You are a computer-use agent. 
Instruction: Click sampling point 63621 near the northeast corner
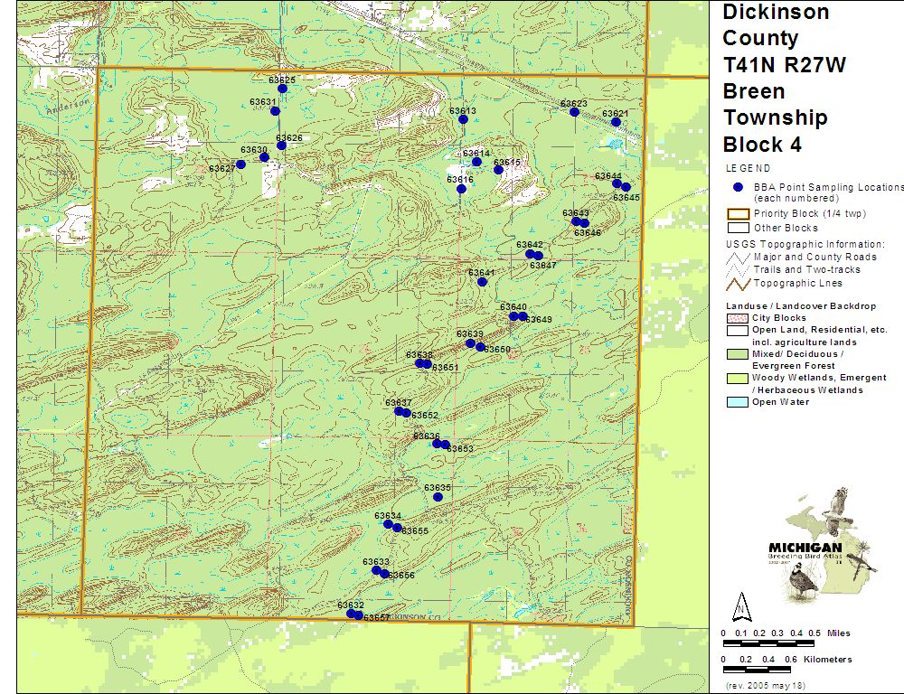coord(616,122)
